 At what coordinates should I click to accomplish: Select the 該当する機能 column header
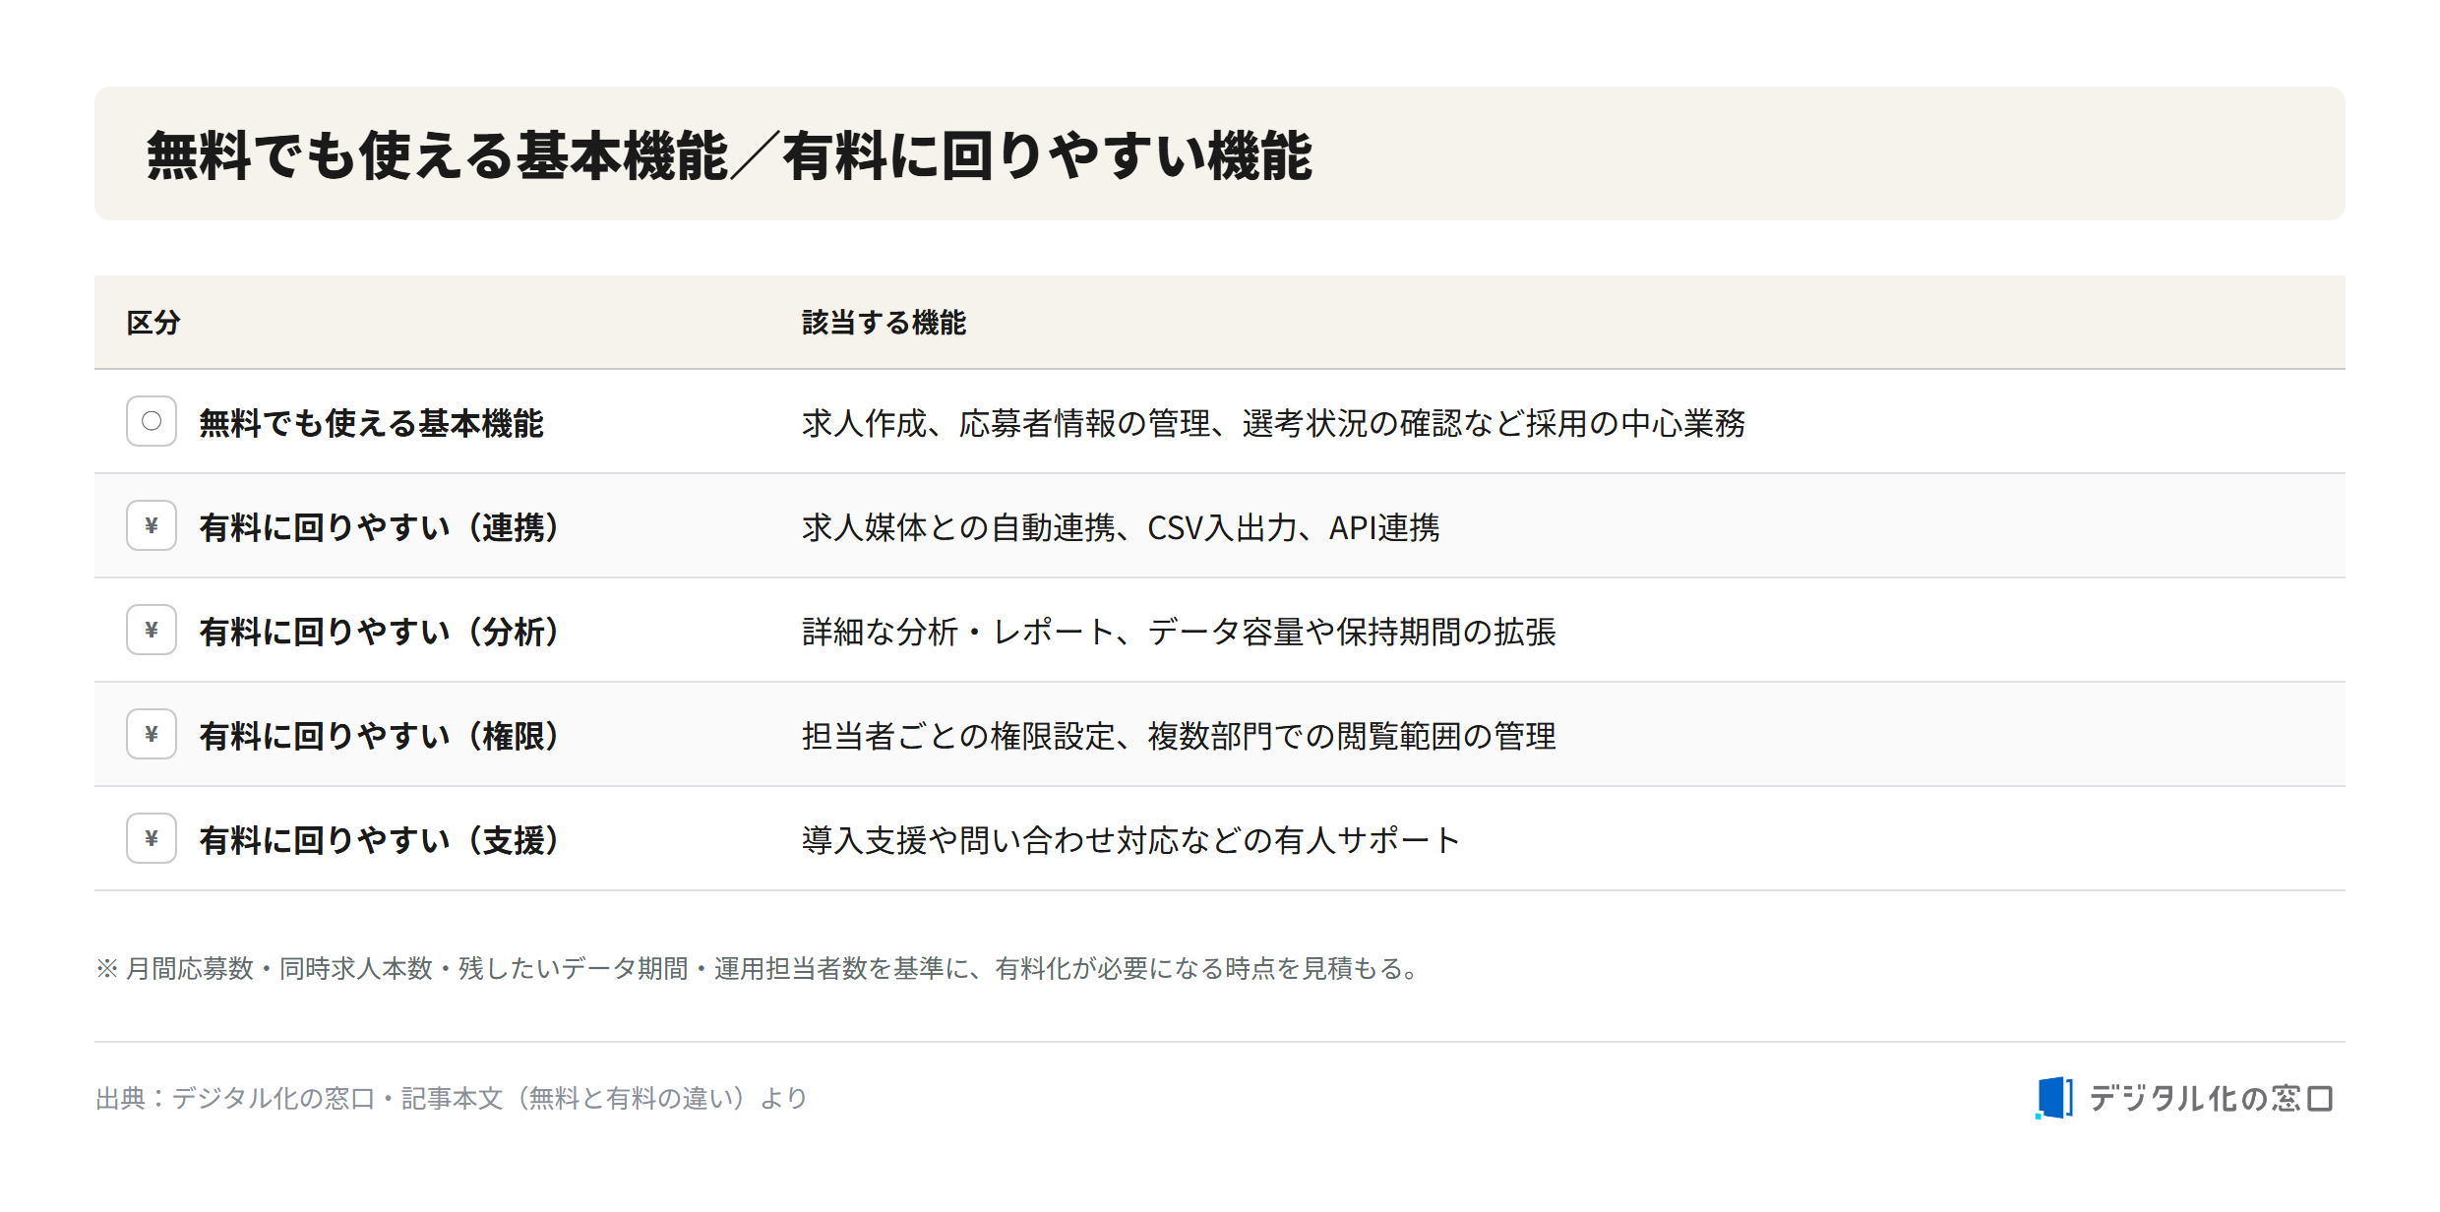click(x=884, y=323)
